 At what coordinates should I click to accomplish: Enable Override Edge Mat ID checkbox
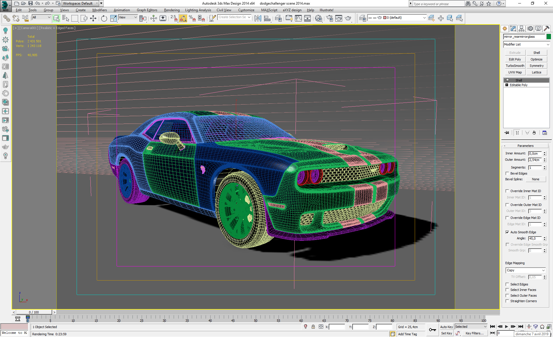pos(507,218)
